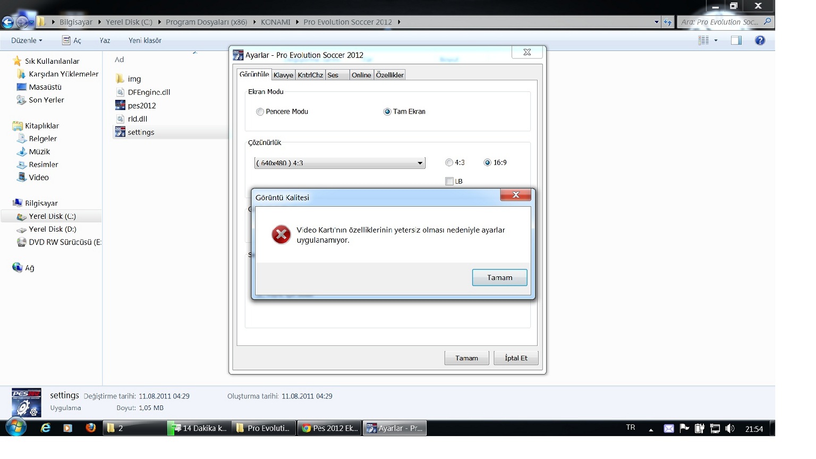The image size is (816, 459).
Task: Open the Windows Start button
Action: (x=16, y=428)
